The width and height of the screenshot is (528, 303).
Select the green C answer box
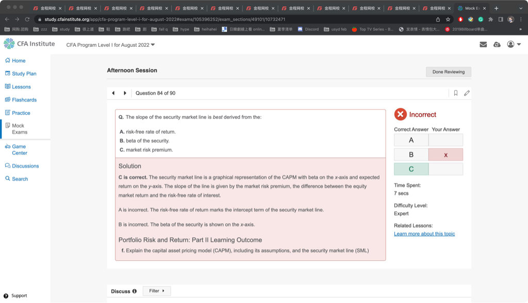411,169
